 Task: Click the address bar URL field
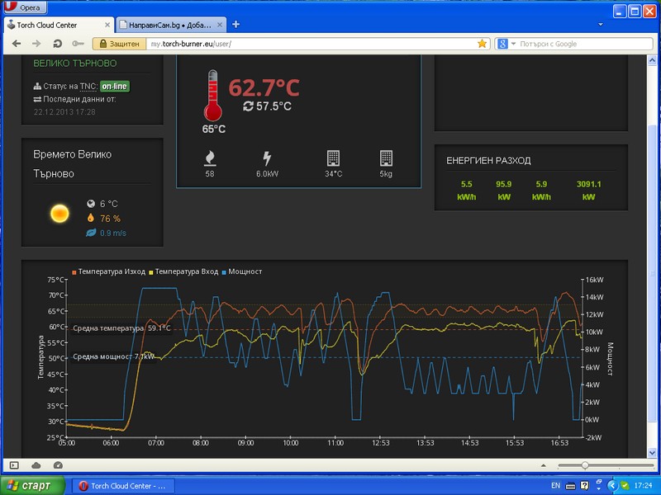point(314,44)
